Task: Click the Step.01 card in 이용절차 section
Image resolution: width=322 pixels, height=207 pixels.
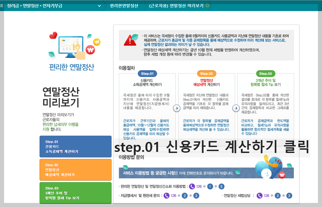Action: (147, 105)
